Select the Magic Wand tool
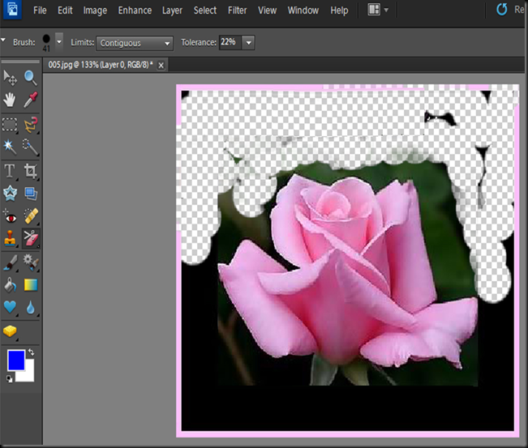 pyautogui.click(x=10, y=147)
